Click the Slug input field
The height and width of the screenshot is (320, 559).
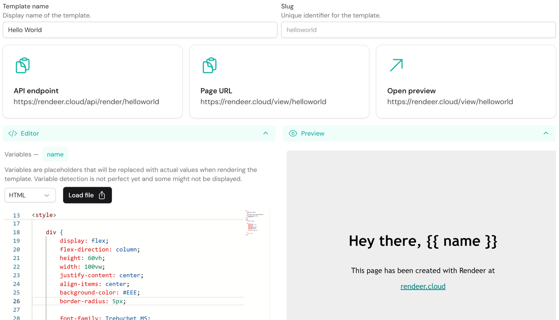coord(418,30)
